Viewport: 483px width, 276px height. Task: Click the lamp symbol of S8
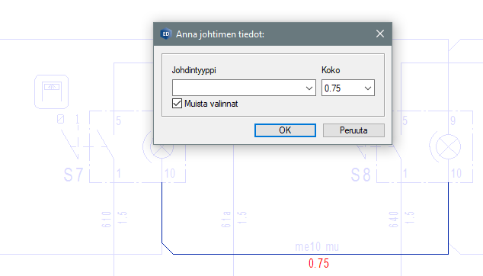[x=448, y=147]
